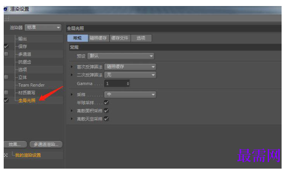Expand the 离散天空采样 disclosure triangle

[72, 119]
